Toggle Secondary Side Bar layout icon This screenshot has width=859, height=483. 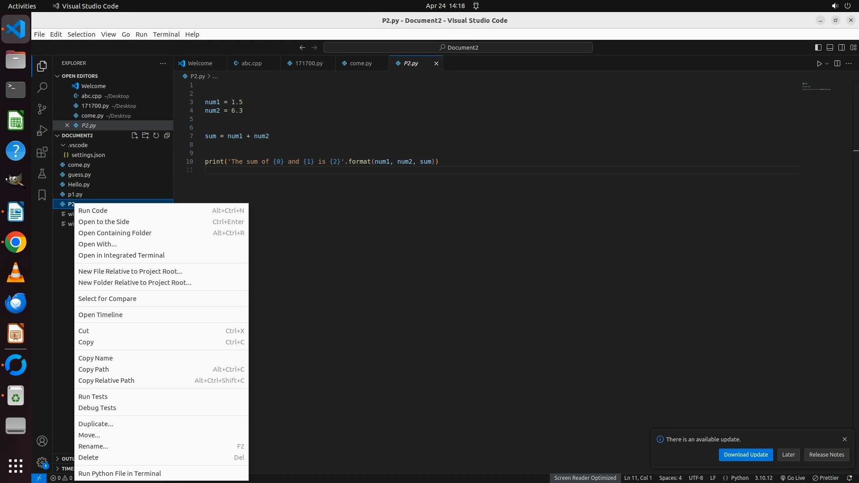[842, 47]
